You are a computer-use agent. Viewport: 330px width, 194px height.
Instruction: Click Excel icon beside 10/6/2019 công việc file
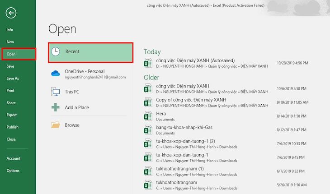pos(148,88)
